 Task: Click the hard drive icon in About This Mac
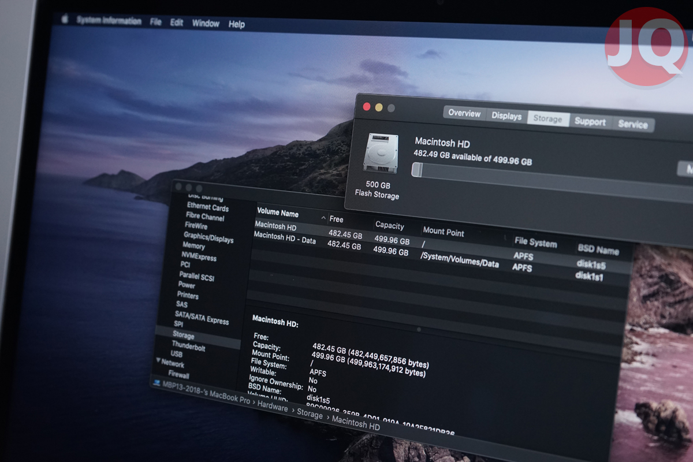pyautogui.click(x=381, y=153)
